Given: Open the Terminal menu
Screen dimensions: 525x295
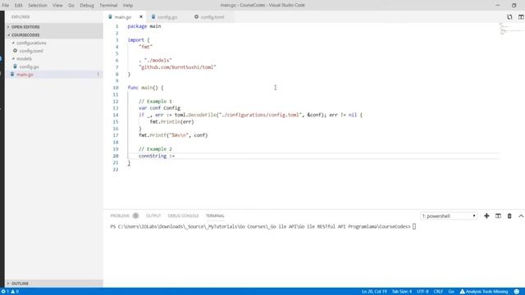Looking at the screenshot, I should [108, 6].
